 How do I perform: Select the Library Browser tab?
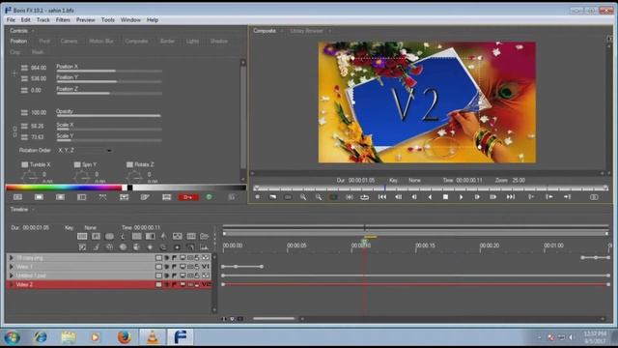[x=306, y=31]
